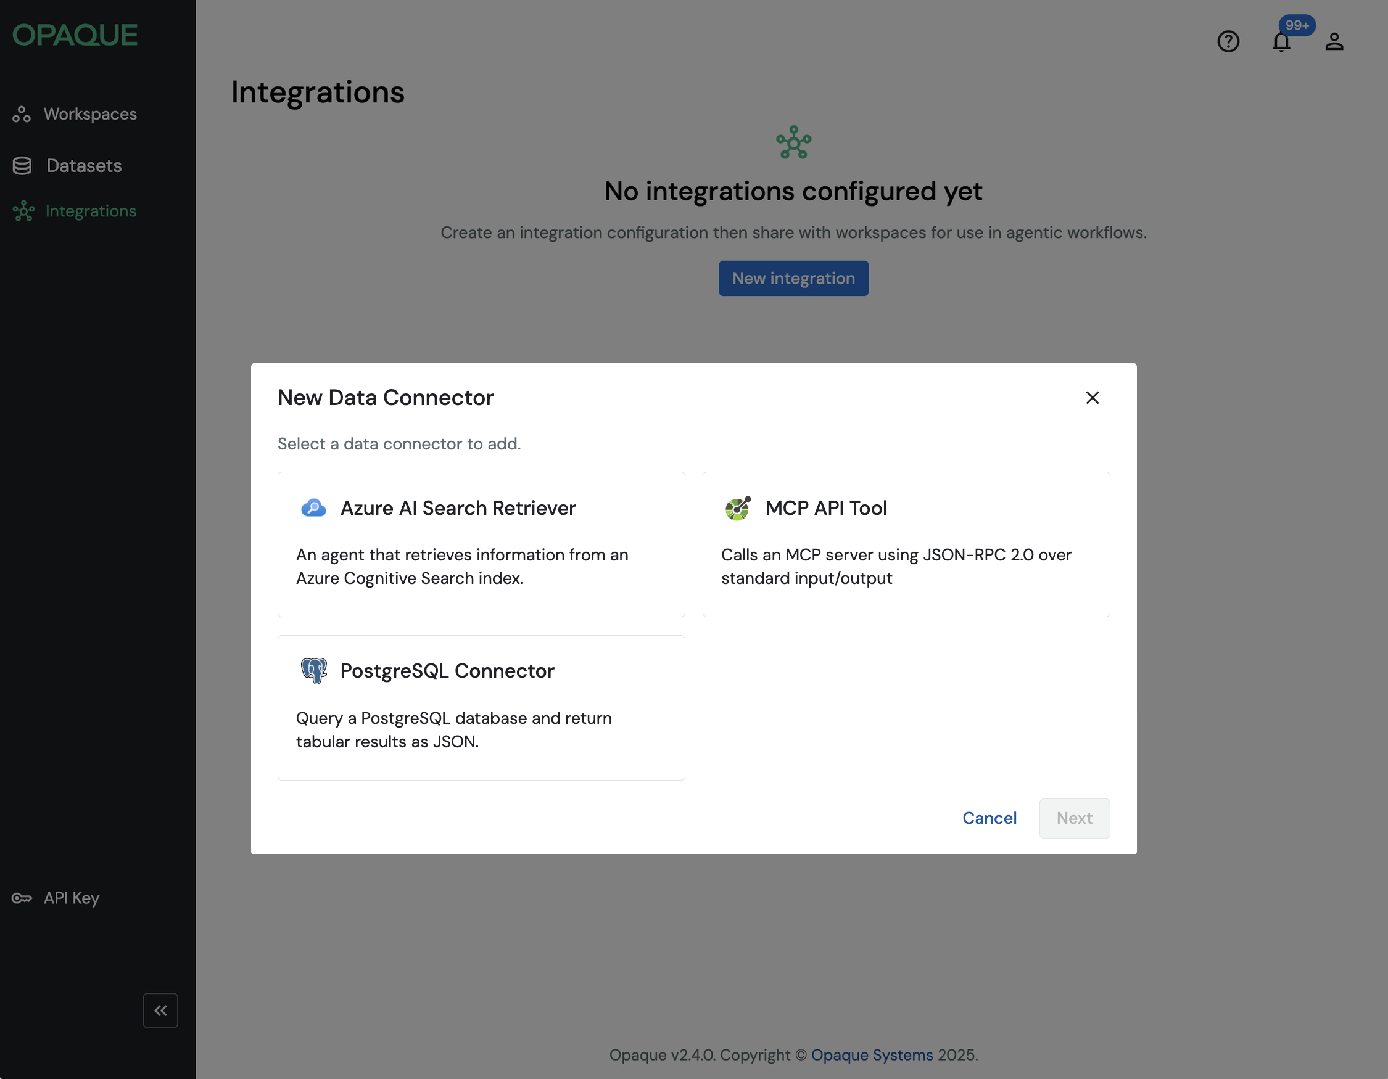
Task: Open Datasets from the sidebar menu
Action: pos(84,166)
